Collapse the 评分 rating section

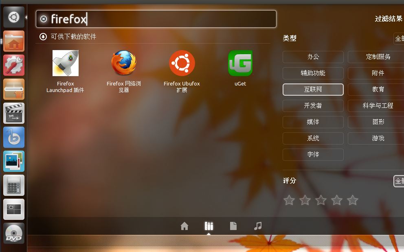[290, 181]
